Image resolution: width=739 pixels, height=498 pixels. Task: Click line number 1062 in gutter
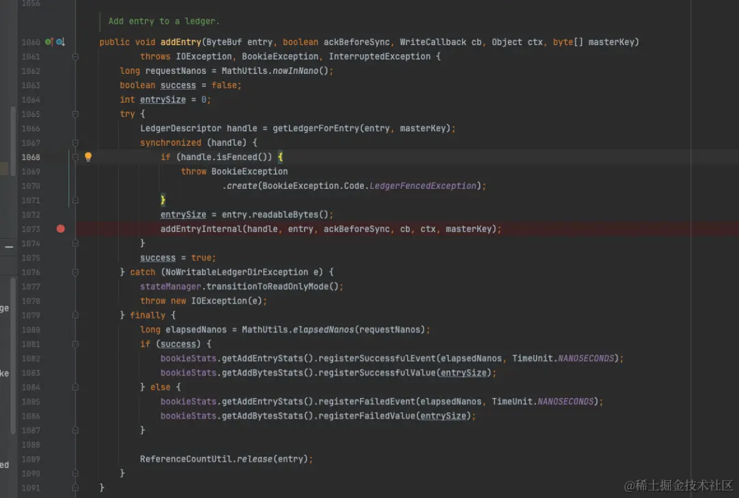click(31, 70)
